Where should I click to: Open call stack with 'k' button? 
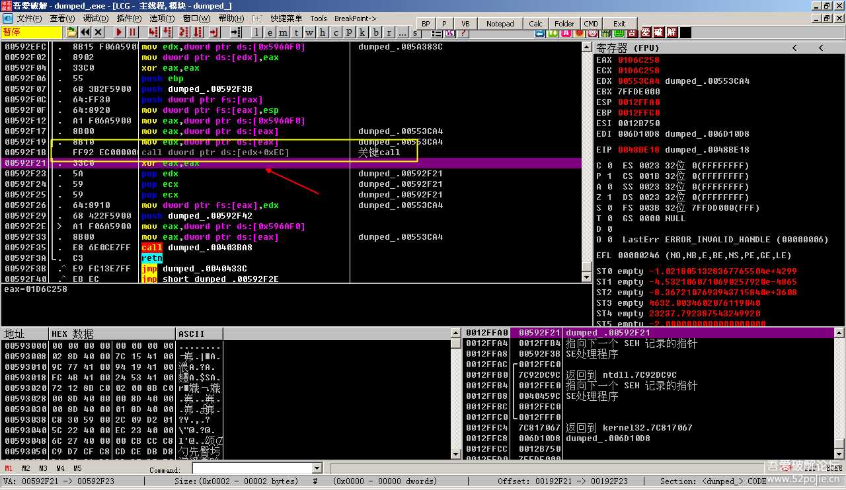pyautogui.click(x=363, y=32)
